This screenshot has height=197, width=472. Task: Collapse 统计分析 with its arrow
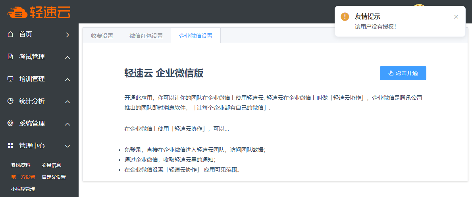coord(68,102)
